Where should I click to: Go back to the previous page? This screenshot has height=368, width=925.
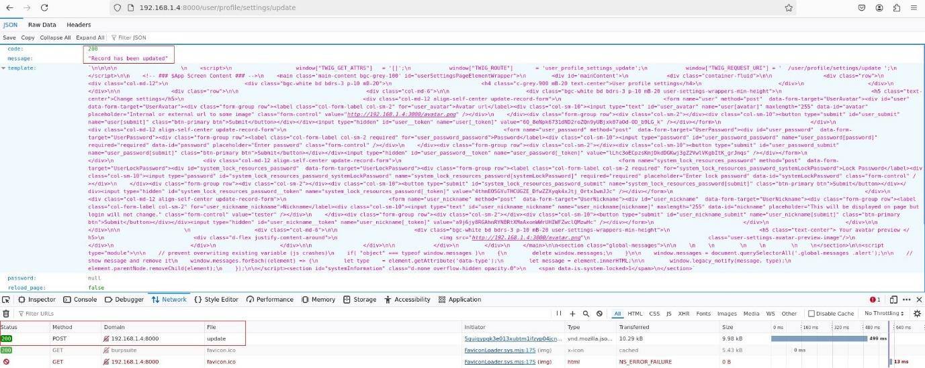(10, 7)
